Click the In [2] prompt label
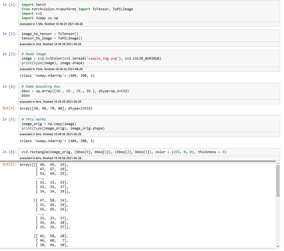The width and height of the screenshot is (284, 251). [9, 34]
